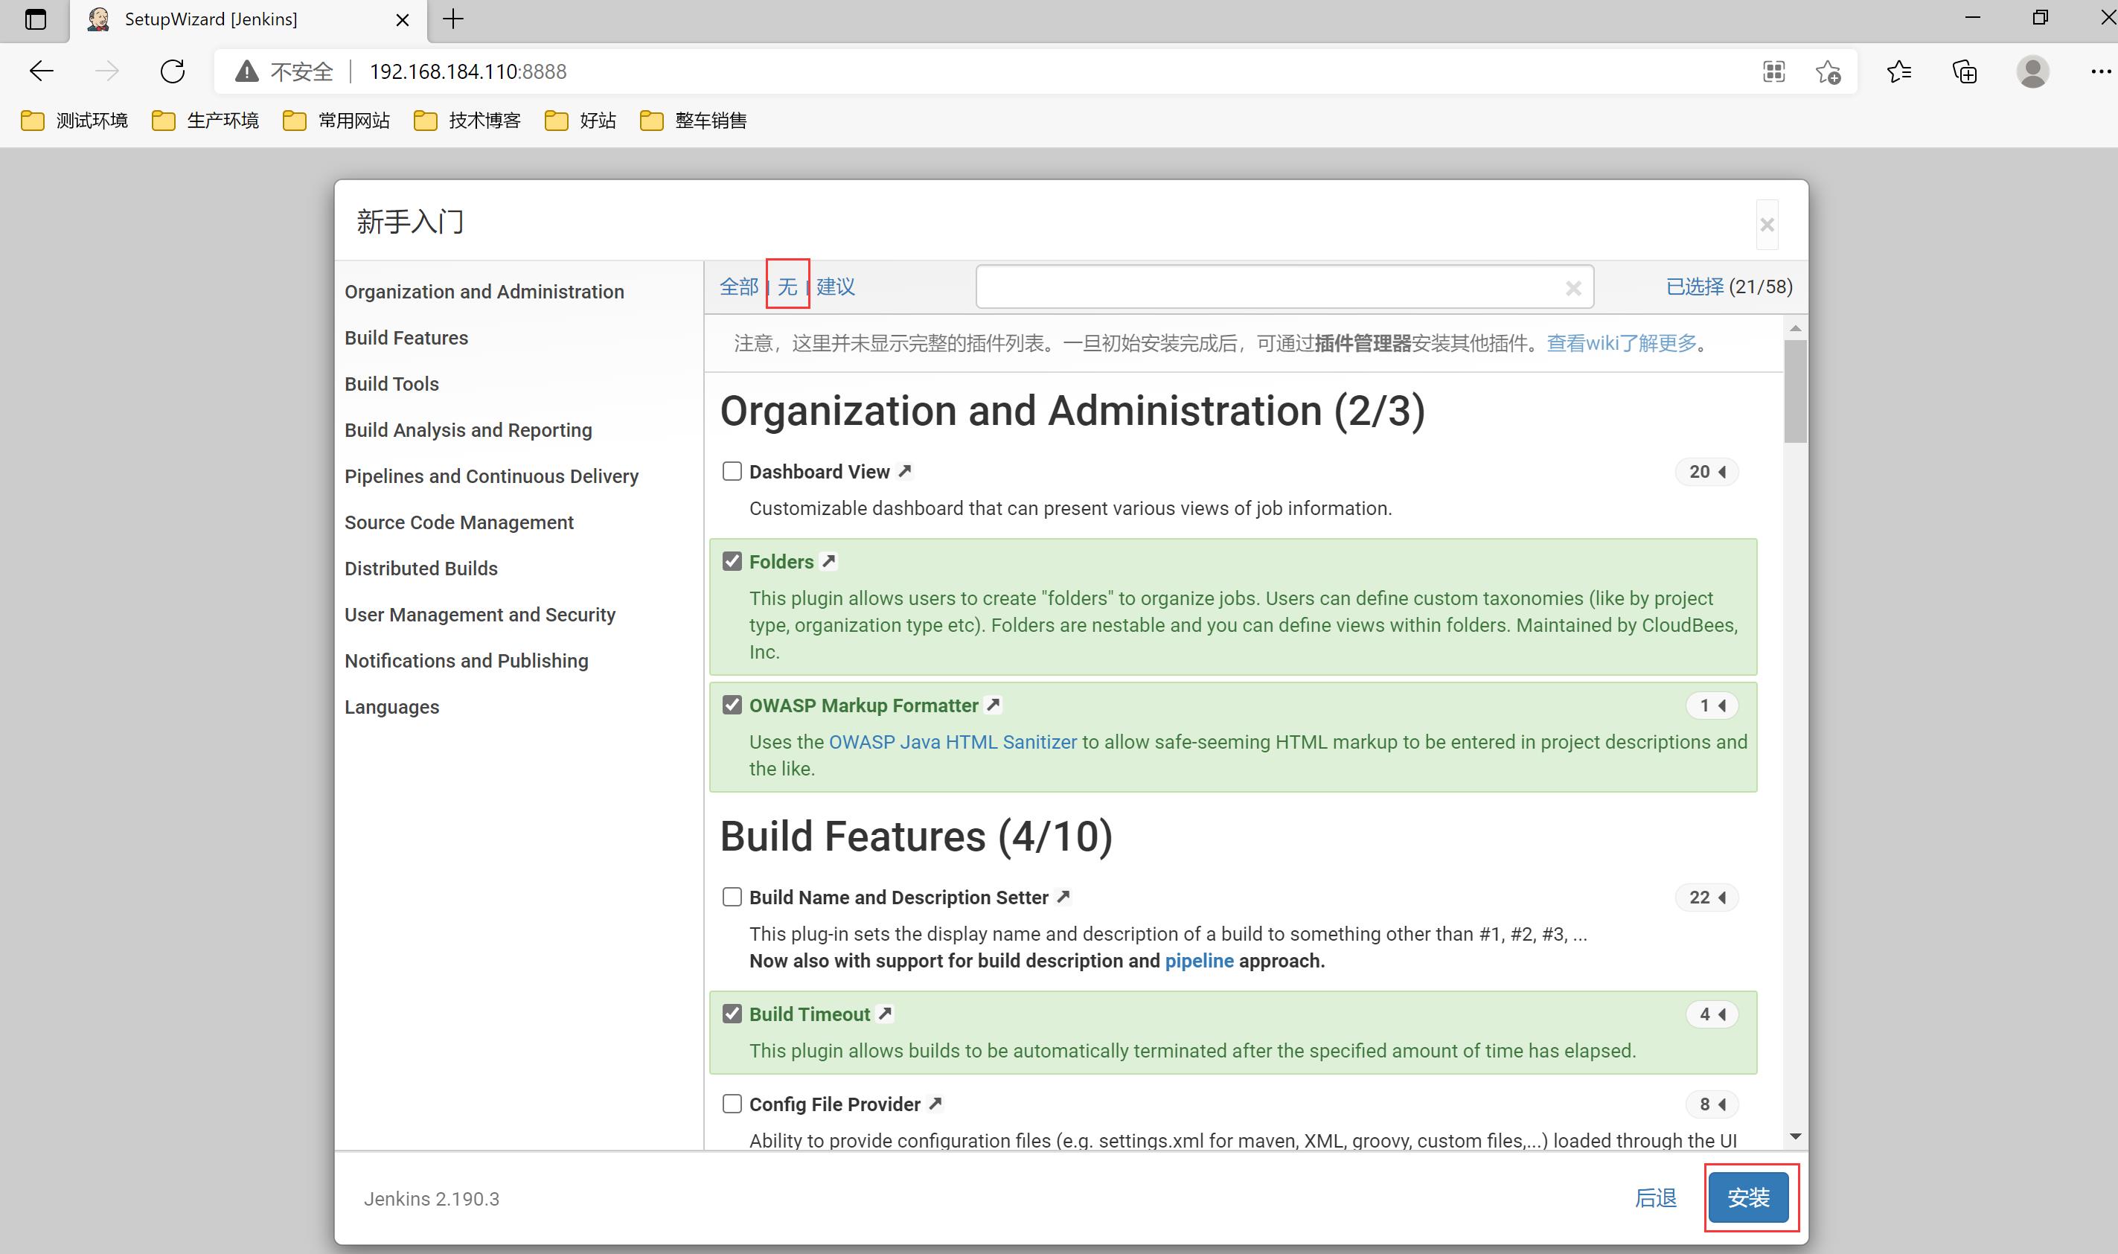This screenshot has width=2118, height=1254.
Task: Click the browser address bar URL
Action: pyautogui.click(x=468, y=72)
